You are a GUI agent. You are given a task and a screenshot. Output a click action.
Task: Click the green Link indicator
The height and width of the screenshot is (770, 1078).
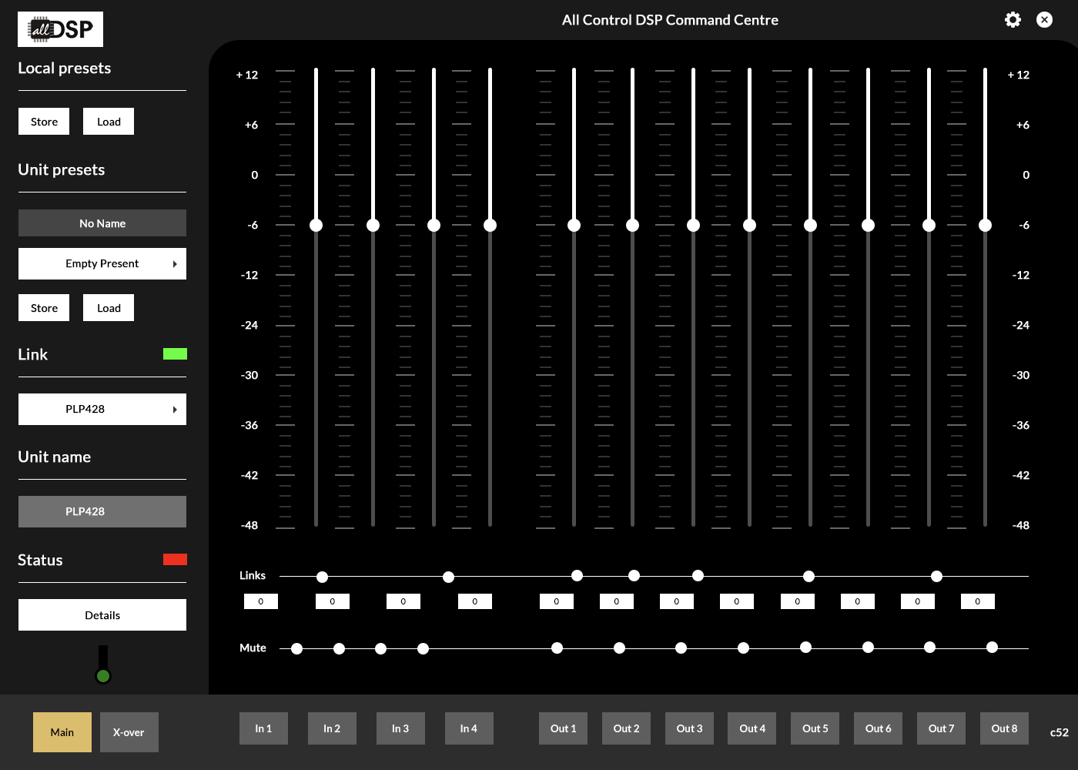click(x=175, y=354)
